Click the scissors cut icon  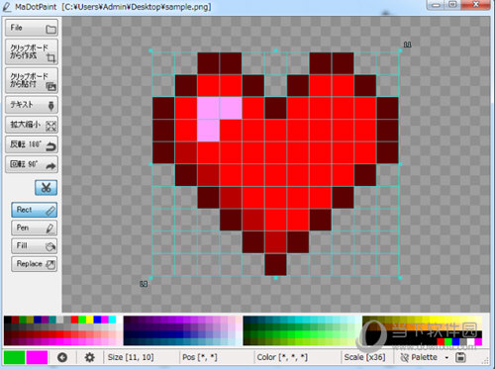(46, 188)
